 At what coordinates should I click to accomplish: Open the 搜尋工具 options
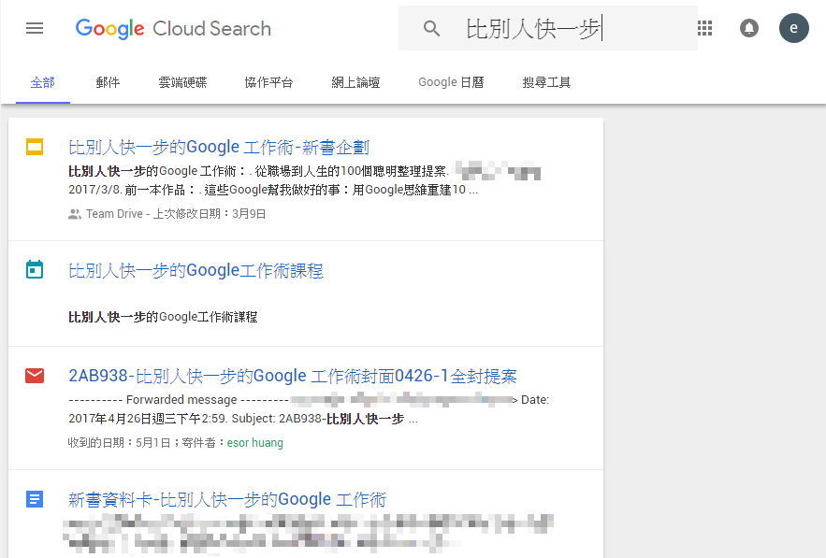[546, 82]
